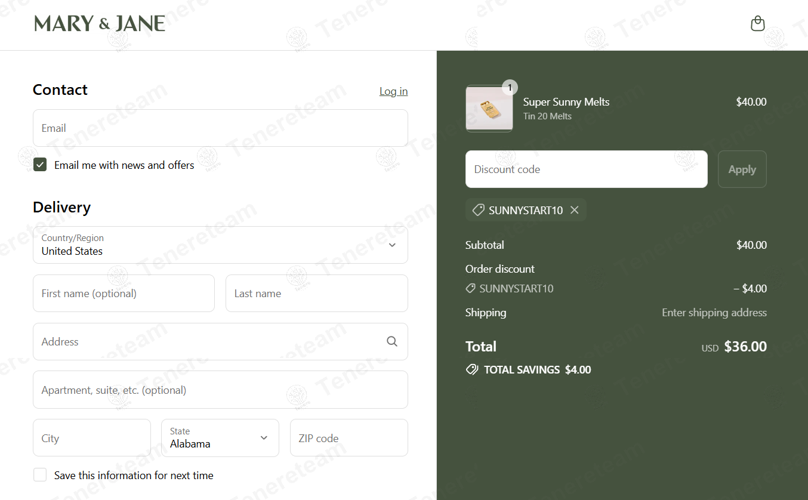Check Save this information for next time
808x500 pixels.
[40, 475]
